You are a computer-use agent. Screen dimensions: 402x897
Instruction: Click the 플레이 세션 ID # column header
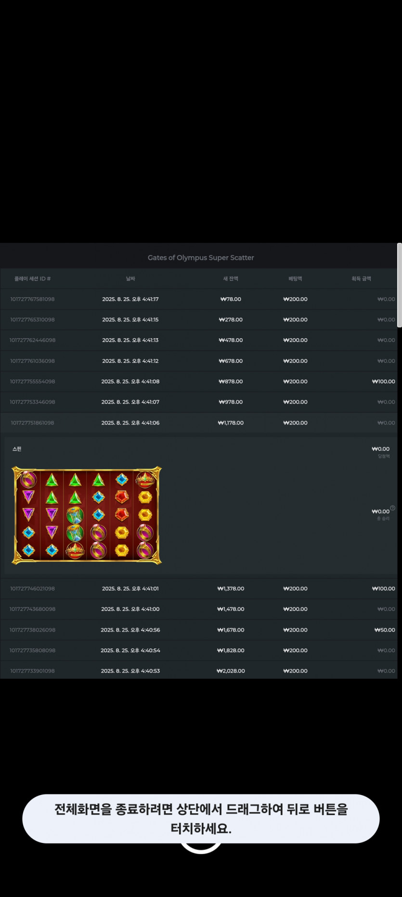[x=33, y=279]
